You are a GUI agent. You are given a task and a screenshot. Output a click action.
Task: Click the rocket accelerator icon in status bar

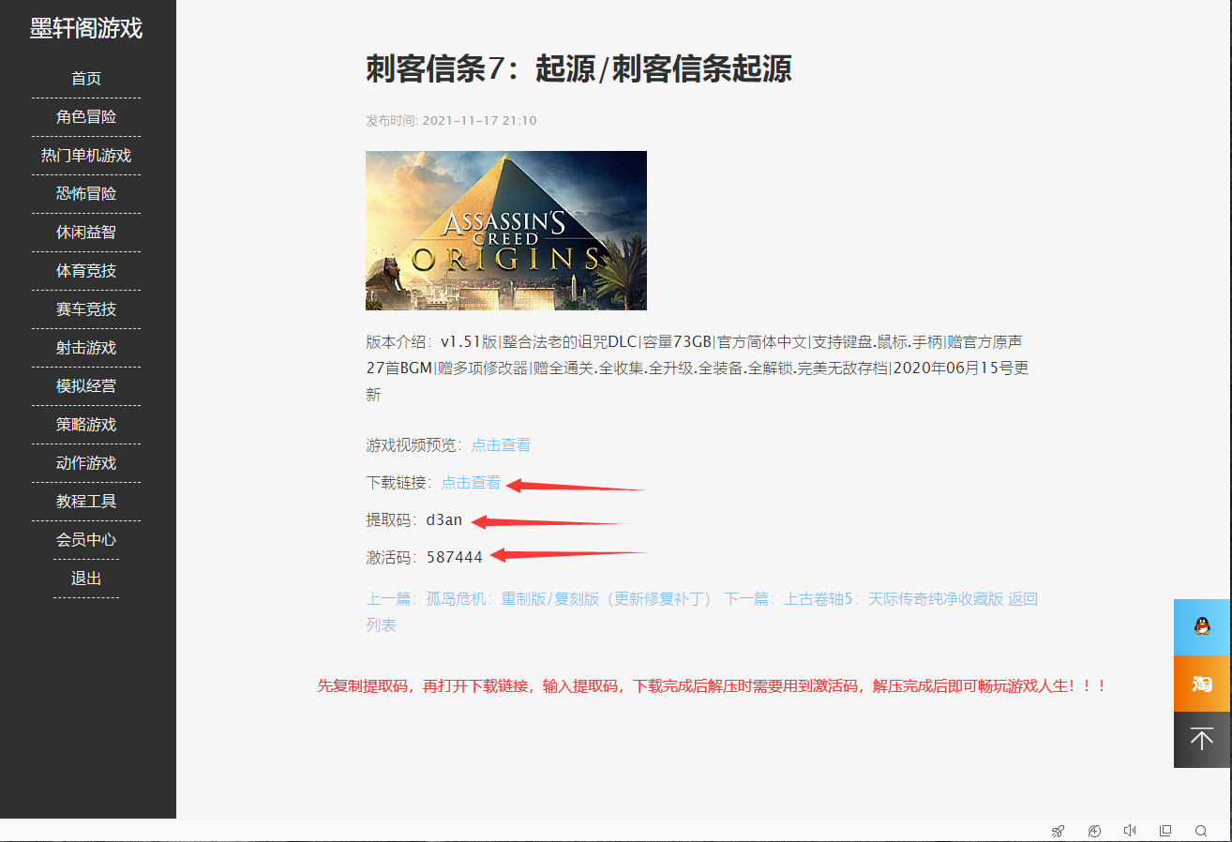click(1058, 831)
